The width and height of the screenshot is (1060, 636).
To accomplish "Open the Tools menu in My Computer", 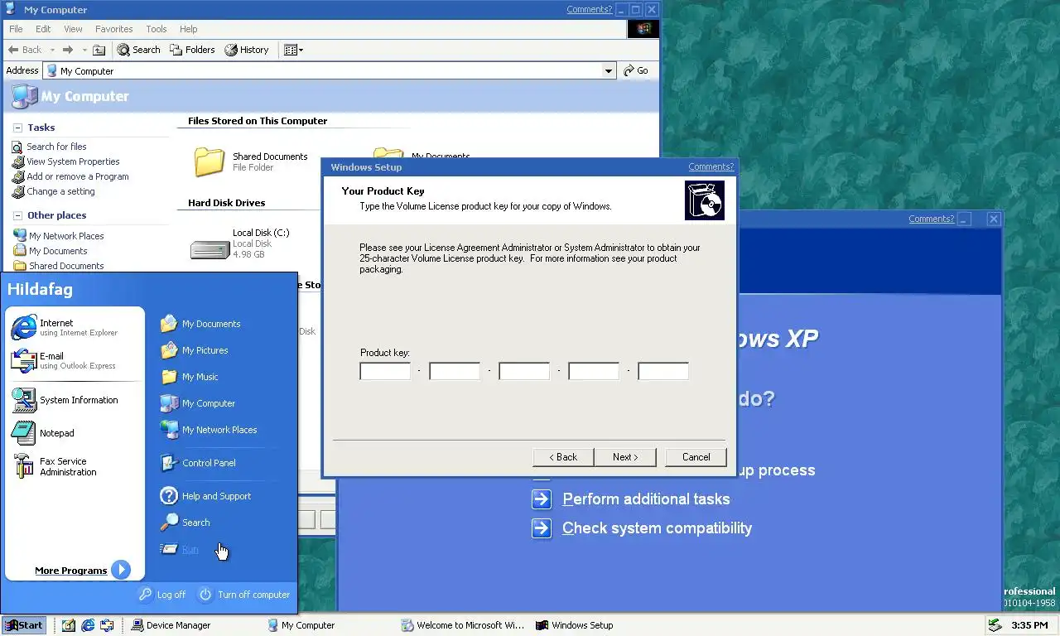I will tap(157, 29).
